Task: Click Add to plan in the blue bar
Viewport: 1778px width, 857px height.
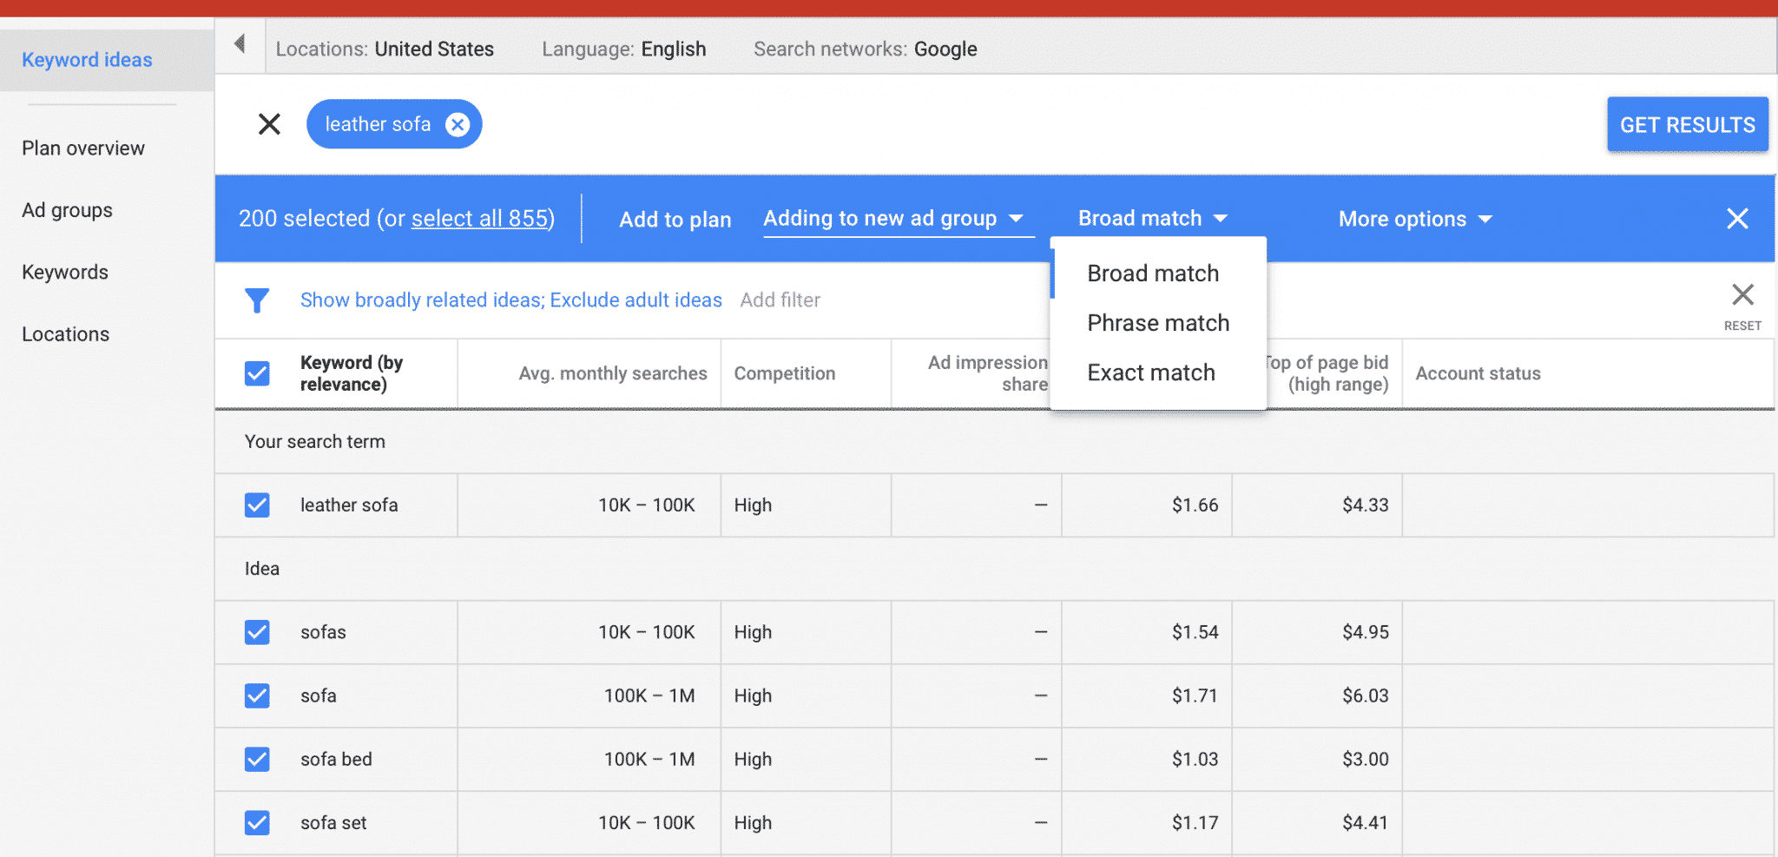Action: 675,220
